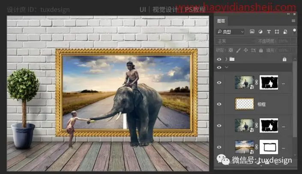Select 相框 layer frame thumbnail
The height and width of the screenshot is (174, 302).
pyautogui.click(x=245, y=104)
